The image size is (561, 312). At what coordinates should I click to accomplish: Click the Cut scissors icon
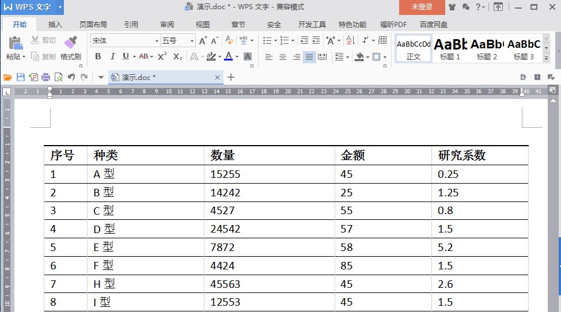point(35,40)
